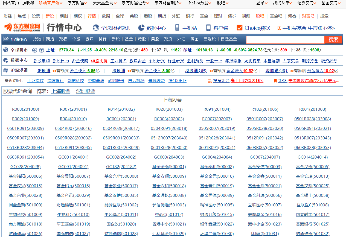The width and height of the screenshot is (346, 237).
Task: Open the 沪股通 link
Action: click(44, 71)
